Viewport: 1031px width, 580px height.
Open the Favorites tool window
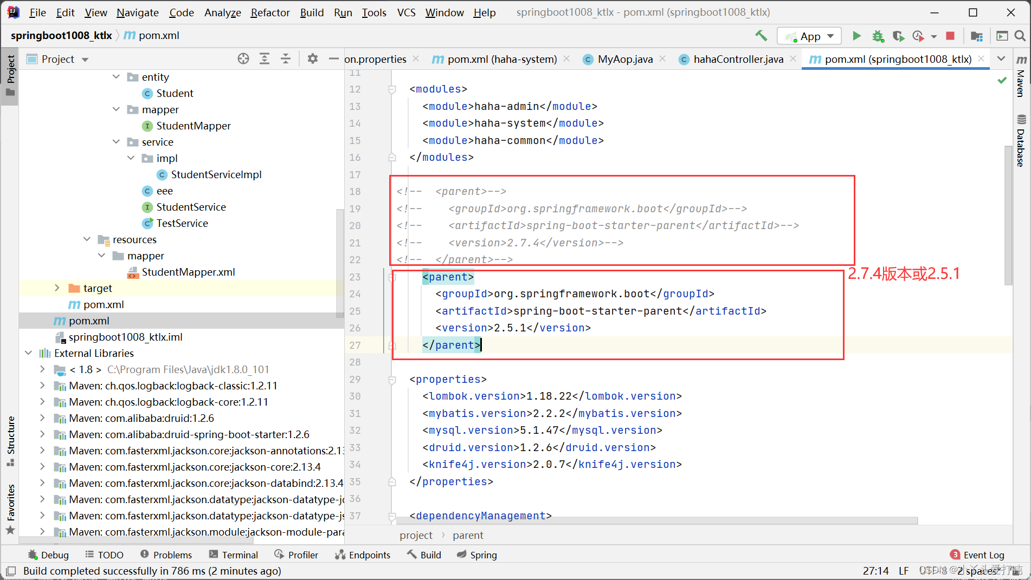(10, 509)
